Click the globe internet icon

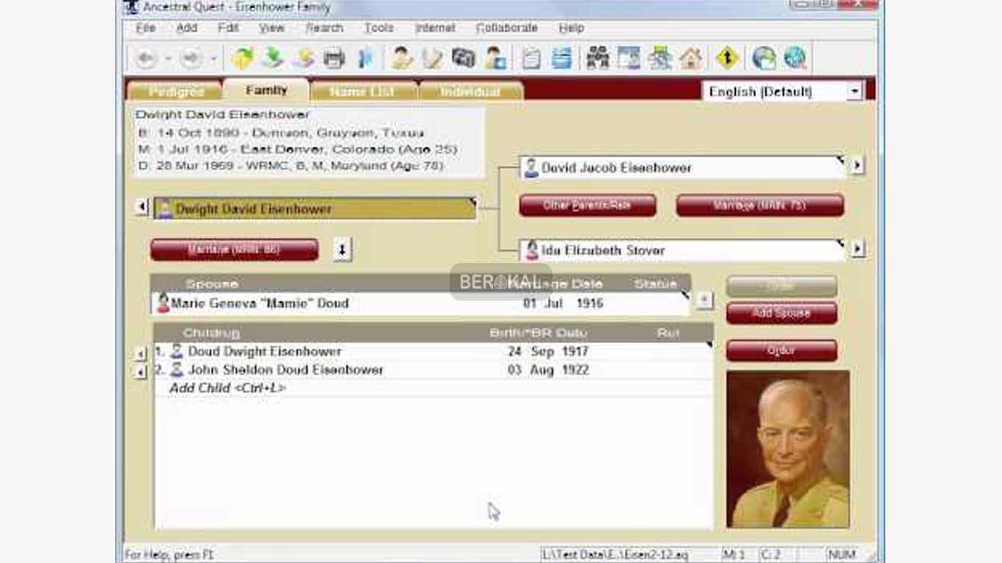click(764, 58)
